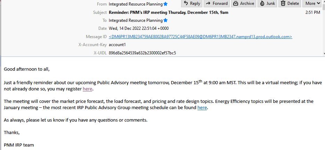Open the Message ID link
Screen dimensions: 325x150
[201, 37]
